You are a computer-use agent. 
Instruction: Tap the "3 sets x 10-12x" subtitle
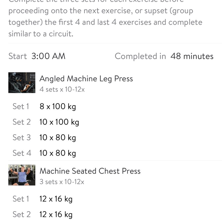click(62, 182)
